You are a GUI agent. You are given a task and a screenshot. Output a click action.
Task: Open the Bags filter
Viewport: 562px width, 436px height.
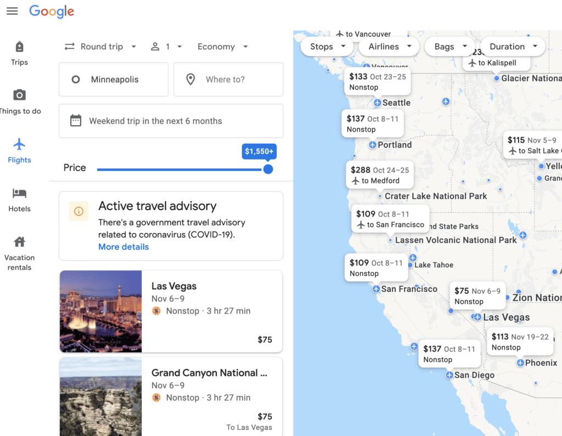(449, 47)
